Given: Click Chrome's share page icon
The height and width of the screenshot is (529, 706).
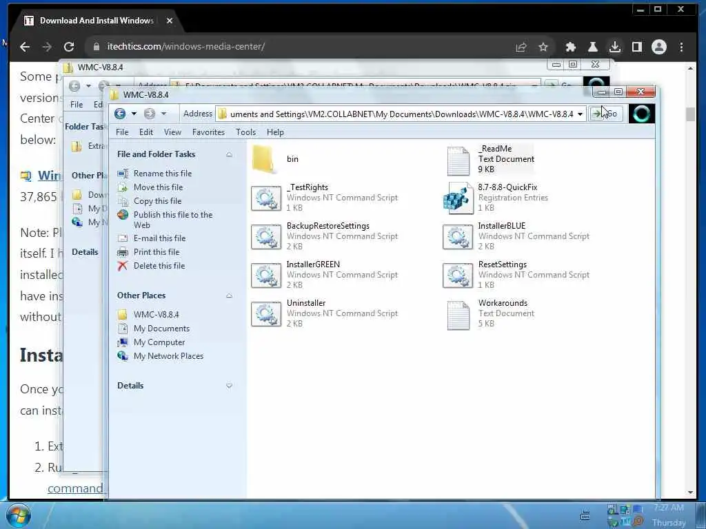Looking at the screenshot, I should (521, 47).
